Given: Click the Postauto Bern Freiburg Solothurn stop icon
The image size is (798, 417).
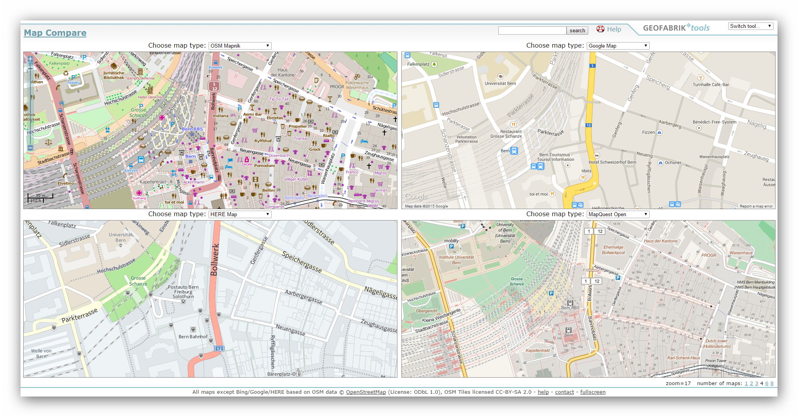Looking at the screenshot, I should click(183, 302).
